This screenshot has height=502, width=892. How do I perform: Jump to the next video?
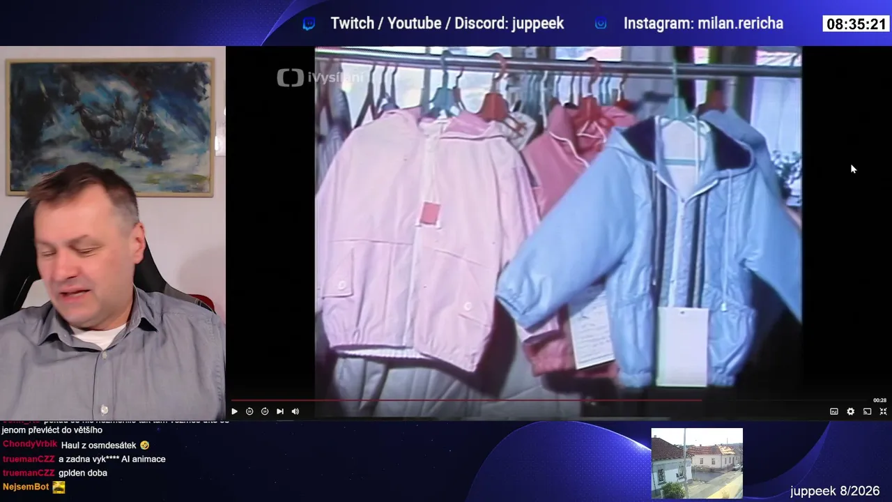tap(280, 411)
